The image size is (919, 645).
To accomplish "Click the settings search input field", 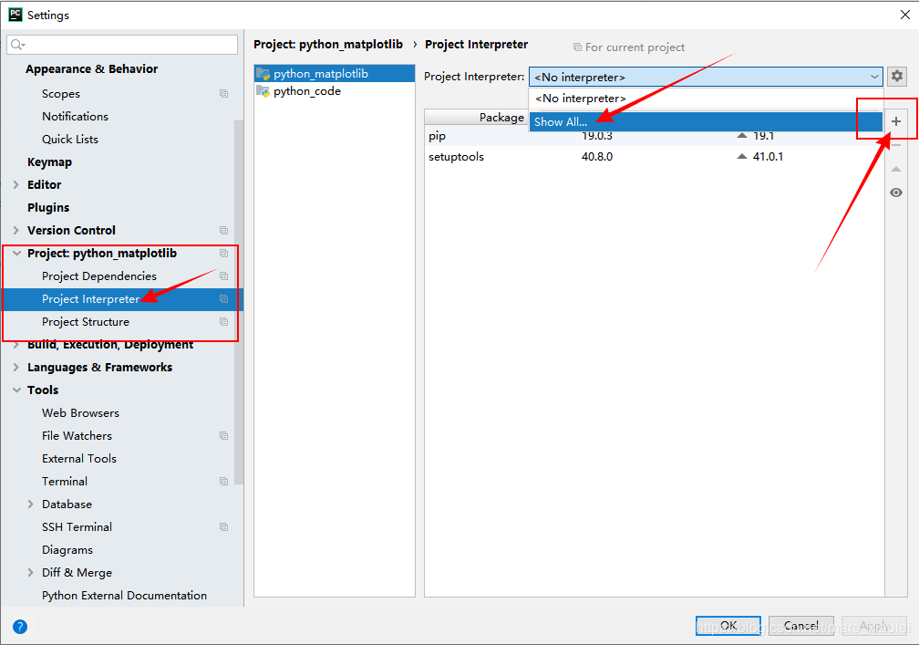I will (x=122, y=45).
